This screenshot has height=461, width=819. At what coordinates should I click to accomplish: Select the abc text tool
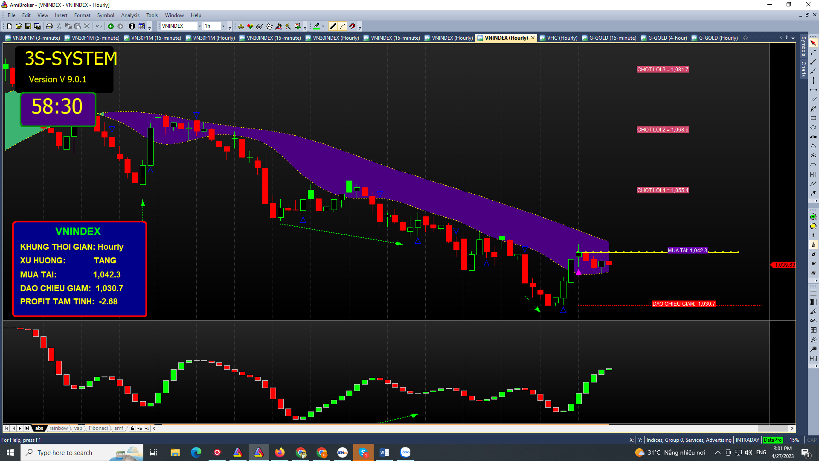tap(813, 137)
